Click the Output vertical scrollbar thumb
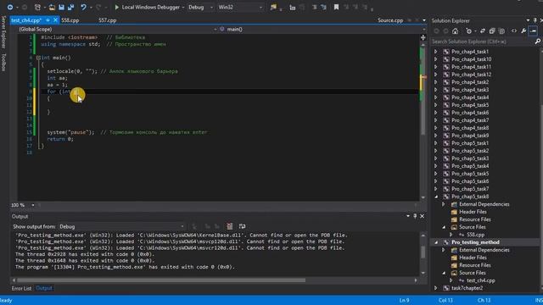This screenshot has width=543, height=305. (423, 252)
